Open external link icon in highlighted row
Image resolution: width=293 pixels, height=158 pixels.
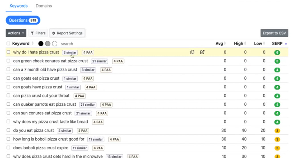pyautogui.click(x=202, y=52)
